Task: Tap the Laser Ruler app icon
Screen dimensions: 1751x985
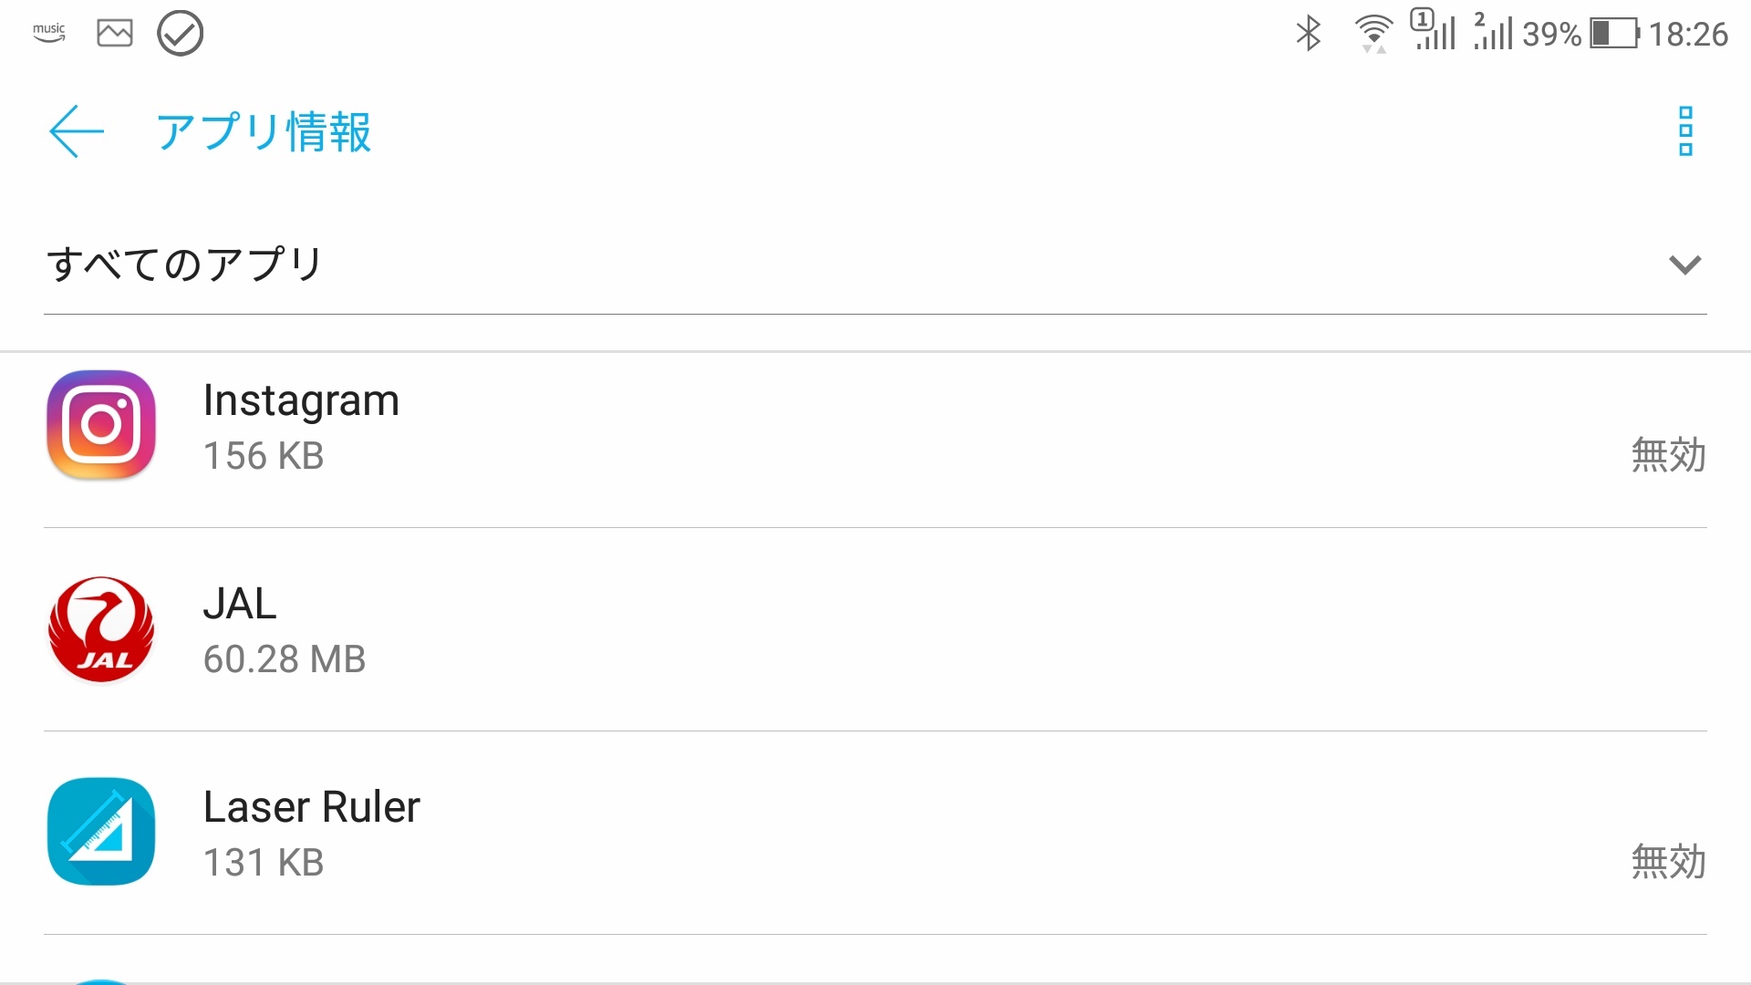Action: click(x=101, y=832)
